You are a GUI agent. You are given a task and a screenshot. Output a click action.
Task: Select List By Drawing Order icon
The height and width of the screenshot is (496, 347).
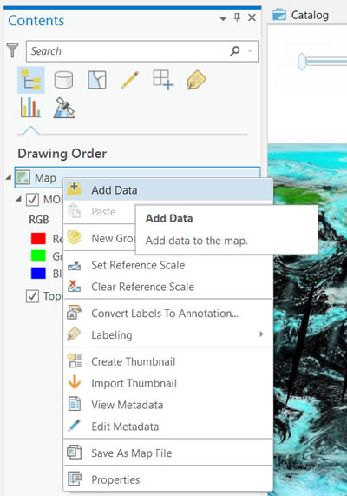30,80
